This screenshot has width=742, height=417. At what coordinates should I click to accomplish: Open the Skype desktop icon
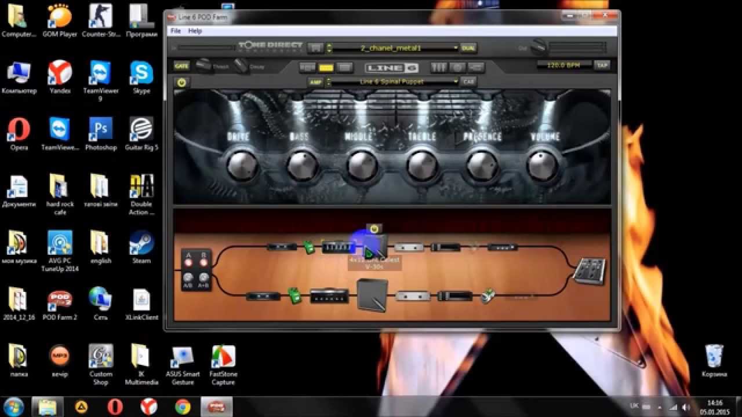[x=141, y=77]
